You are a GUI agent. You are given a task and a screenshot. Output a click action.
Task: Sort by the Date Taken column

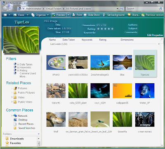pyautogui.click(x=68, y=40)
